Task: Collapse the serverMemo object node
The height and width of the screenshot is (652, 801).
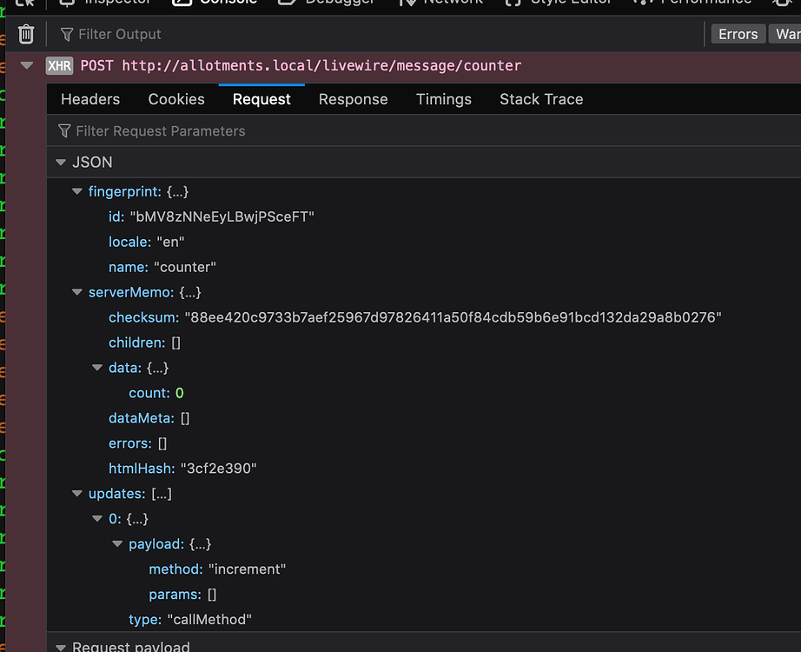Action: [x=77, y=292]
